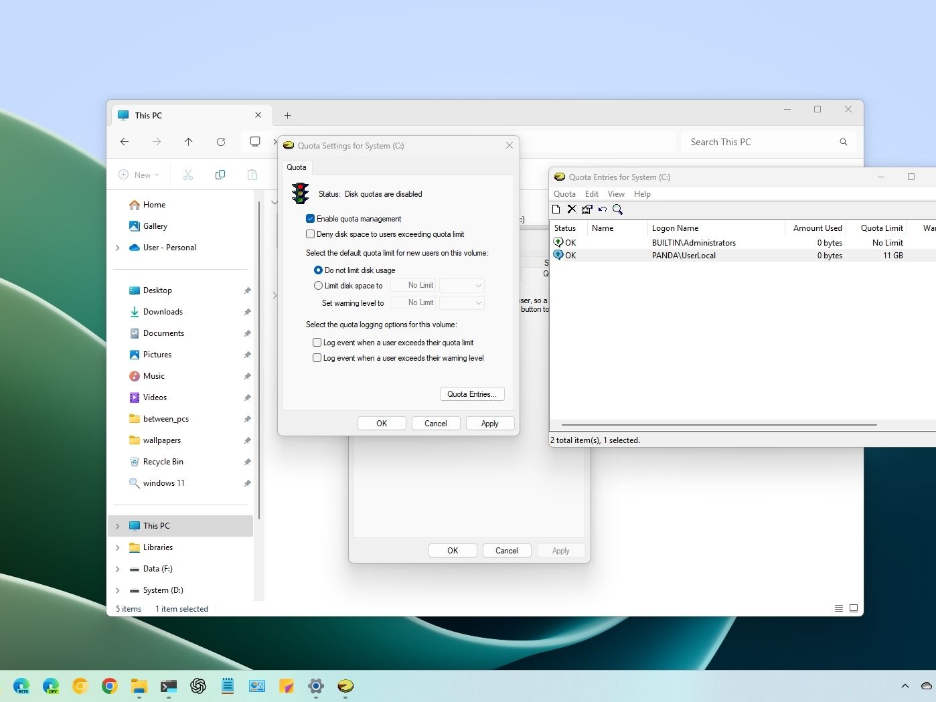Open the View menu in Quota Entries
The height and width of the screenshot is (702, 936).
tap(616, 194)
